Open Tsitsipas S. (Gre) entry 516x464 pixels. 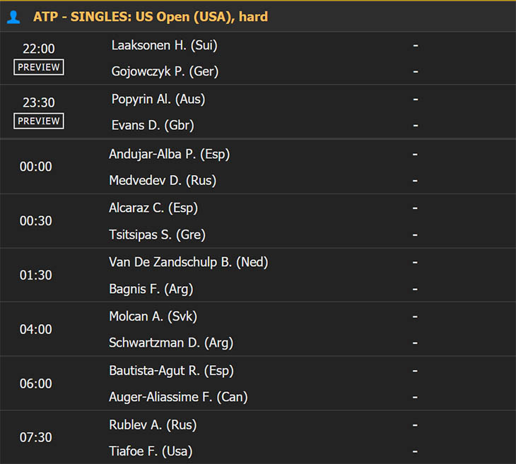[x=158, y=234]
